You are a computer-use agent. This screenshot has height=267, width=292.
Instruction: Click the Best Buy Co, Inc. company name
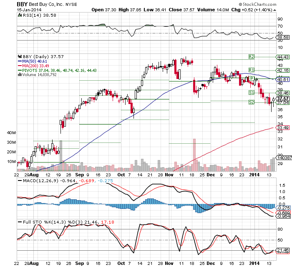point(46,4)
